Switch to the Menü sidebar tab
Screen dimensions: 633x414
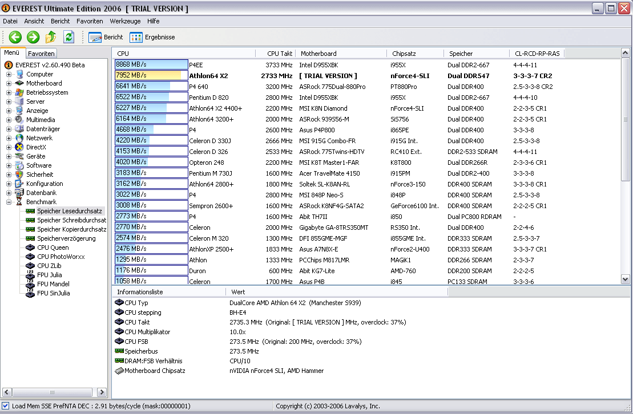pyautogui.click(x=12, y=52)
